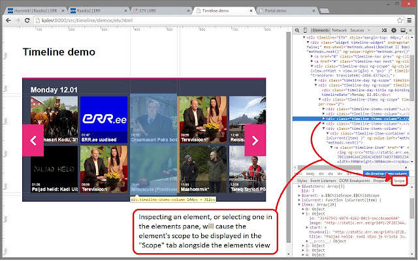
Task: Expand the $parent scope property
Action: (x=299, y=196)
